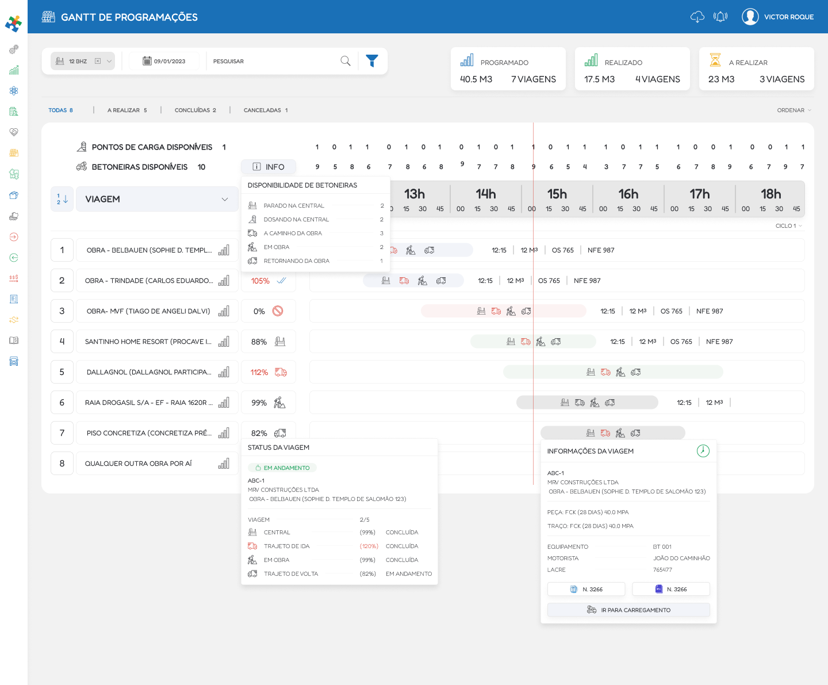Select the CANCELADAS tab
The width and height of the screenshot is (828, 685).
pyautogui.click(x=265, y=110)
